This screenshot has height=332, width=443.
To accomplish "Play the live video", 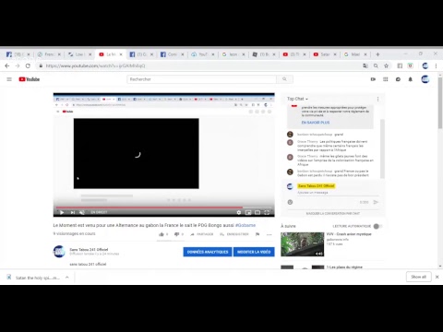I will pos(62,212).
